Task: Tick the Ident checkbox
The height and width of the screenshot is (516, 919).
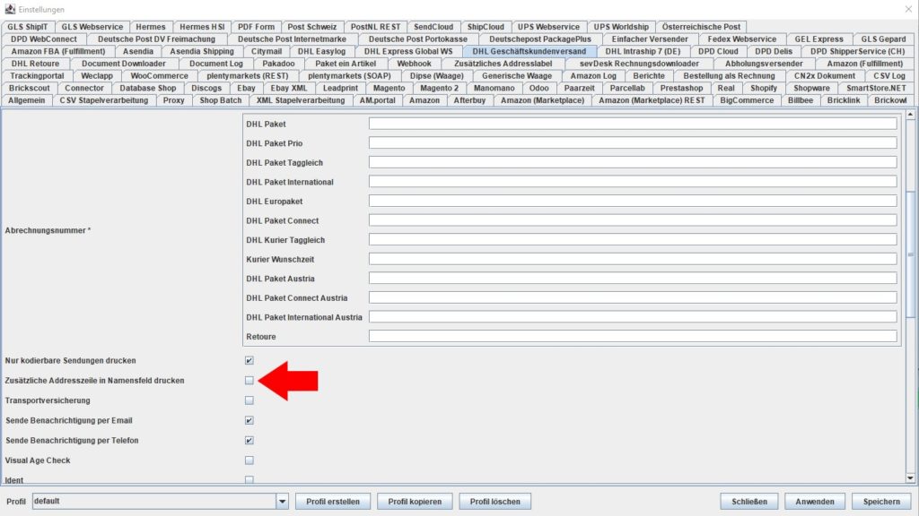Action: [249, 480]
